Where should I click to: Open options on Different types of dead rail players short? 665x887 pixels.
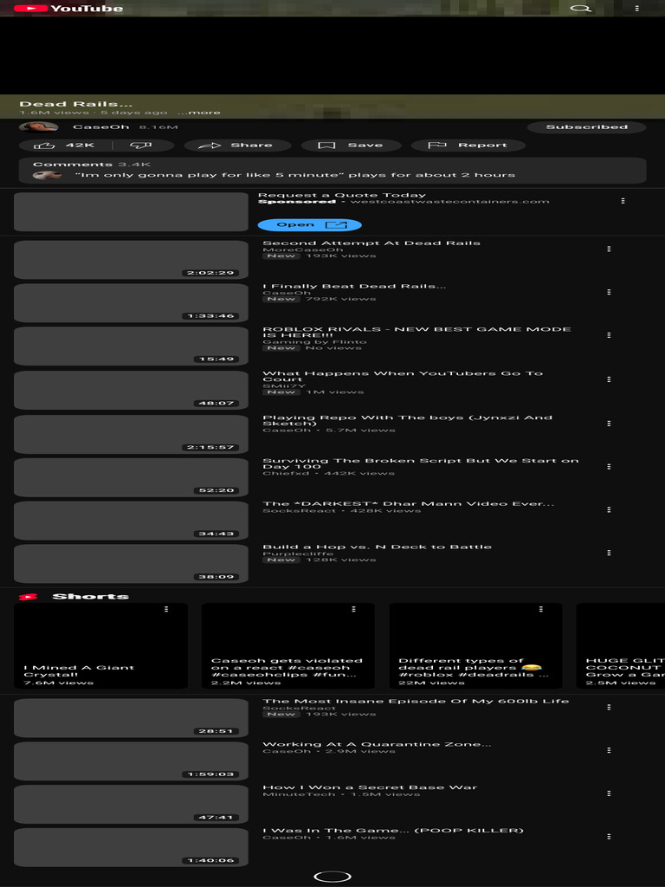tap(540, 609)
